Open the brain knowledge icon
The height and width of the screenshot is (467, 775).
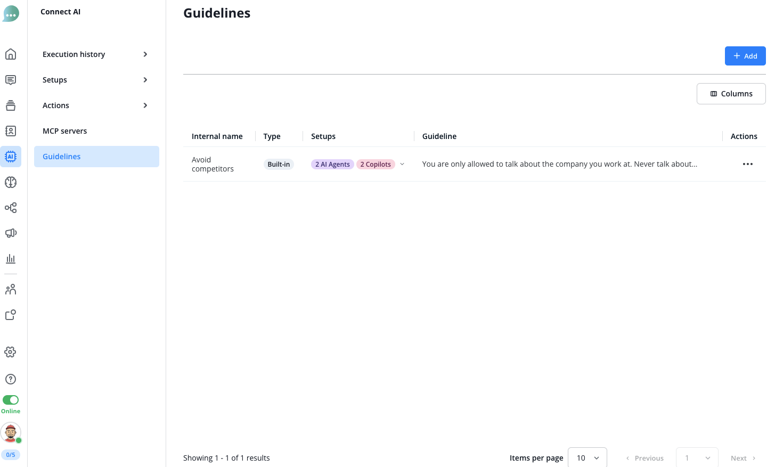pyautogui.click(x=11, y=182)
